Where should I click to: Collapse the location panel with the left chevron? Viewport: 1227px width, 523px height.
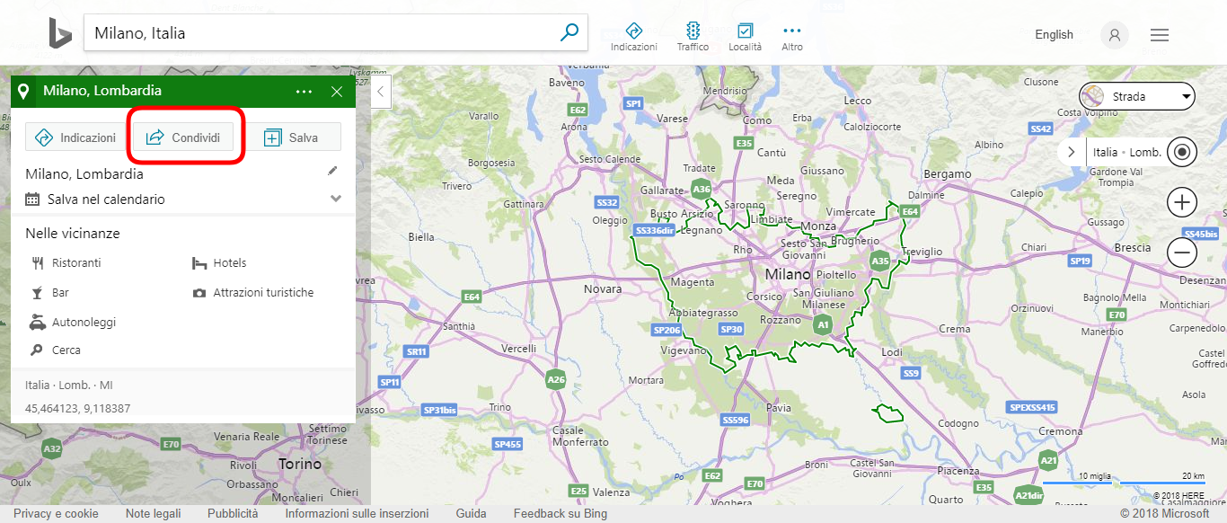(379, 90)
